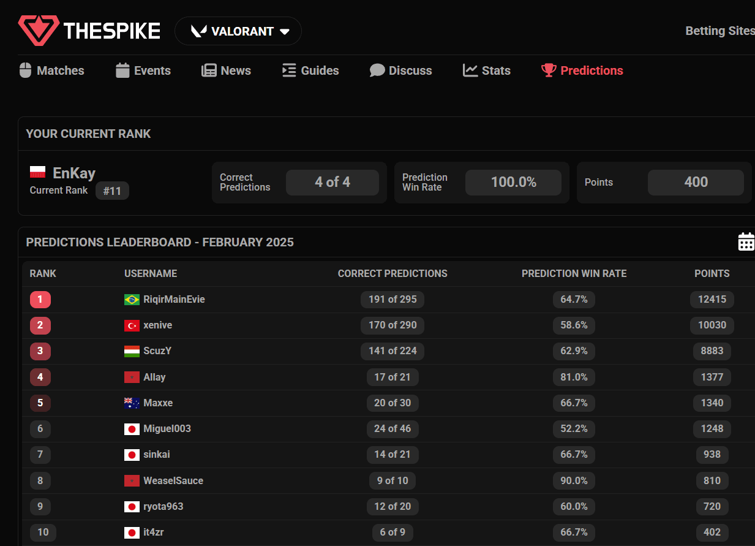755x546 pixels.
Task: Click the Discuss speech bubble icon
Action: tap(376, 70)
